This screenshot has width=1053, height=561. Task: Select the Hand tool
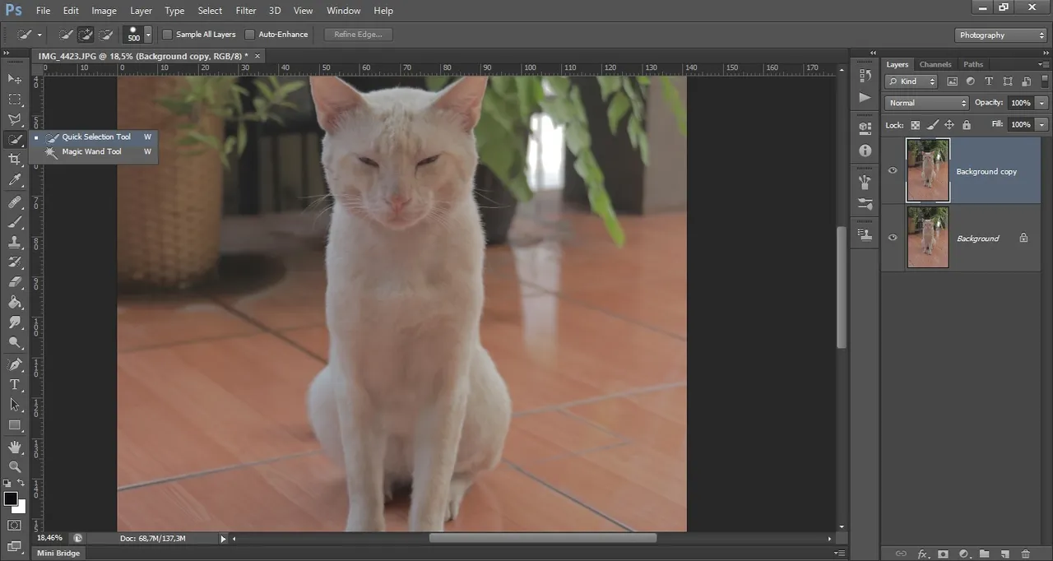[14, 447]
